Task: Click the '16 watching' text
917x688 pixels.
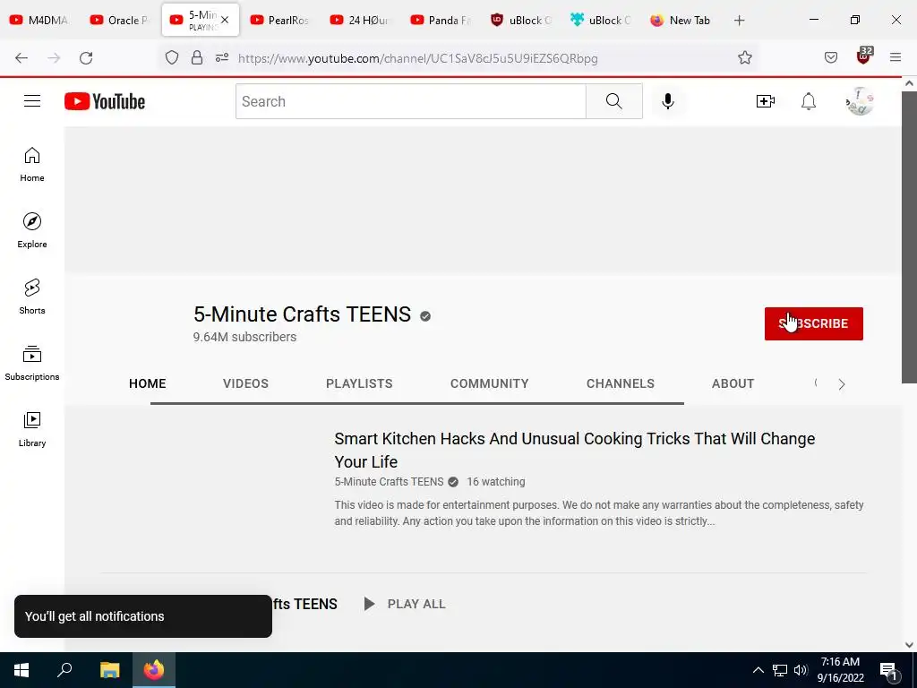Action: (x=496, y=481)
